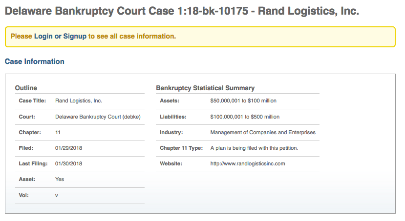Screen dimensions: 405x221
Task: Click the Chapter 11 Type plan text
Action: [x=254, y=148]
